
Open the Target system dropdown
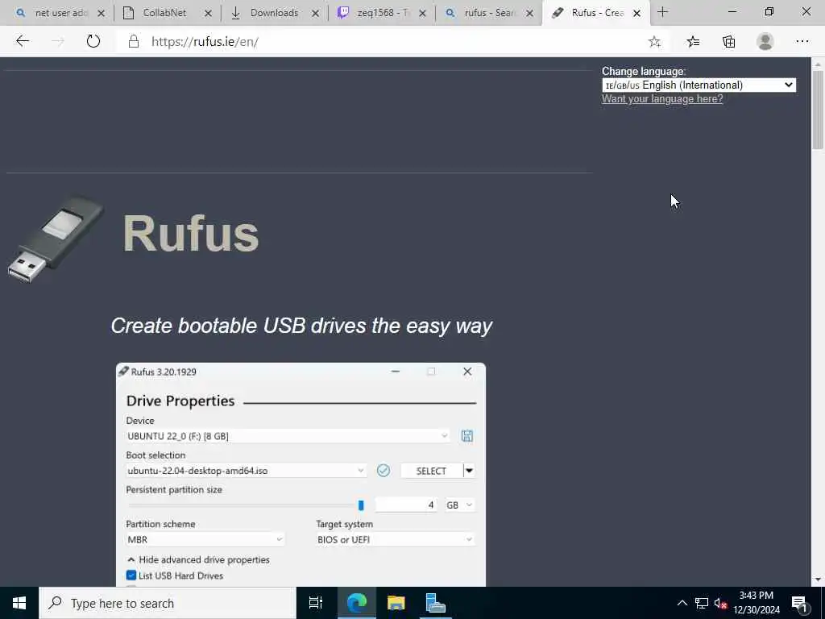click(395, 539)
